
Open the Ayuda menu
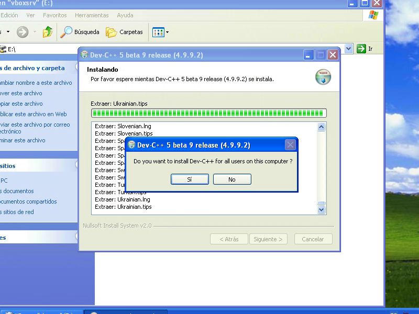coord(125,15)
